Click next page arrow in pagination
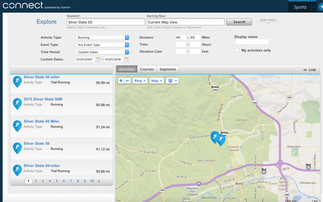Viewport: 323px width, 202px height. coord(99,181)
